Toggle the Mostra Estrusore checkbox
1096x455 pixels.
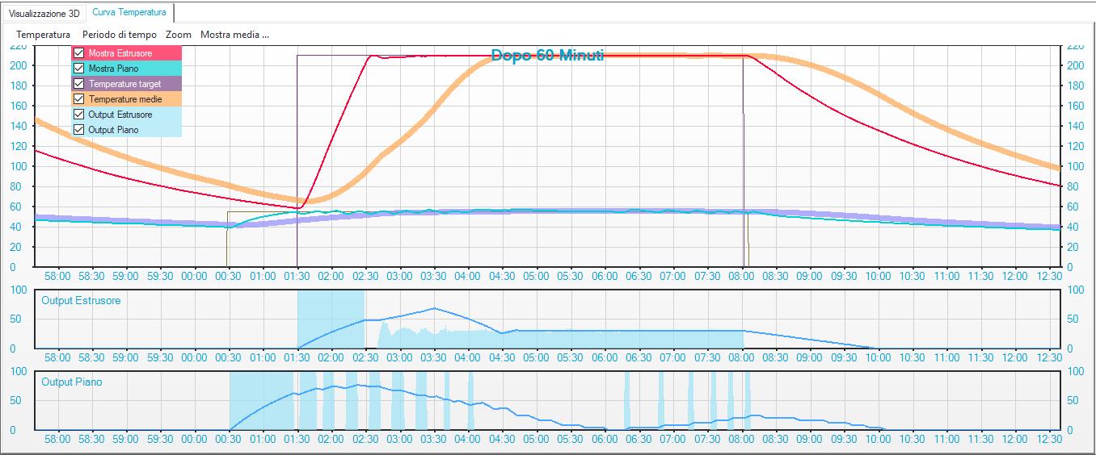[79, 53]
